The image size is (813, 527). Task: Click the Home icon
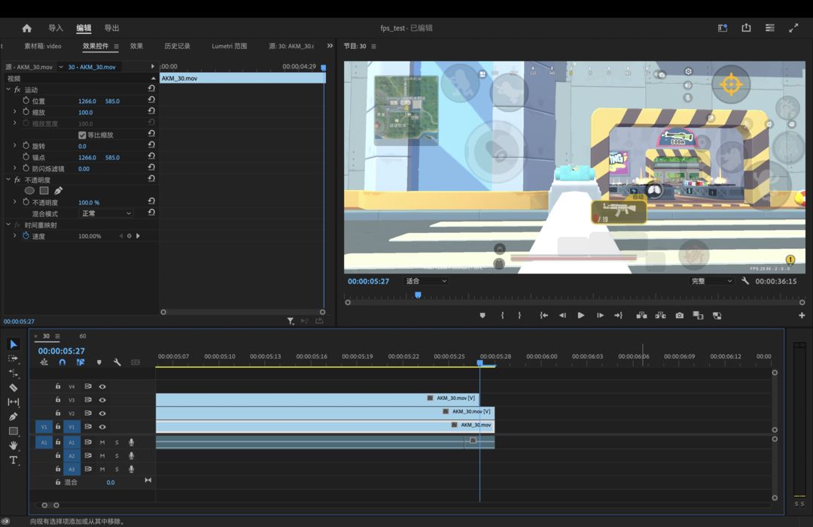pyautogui.click(x=27, y=29)
